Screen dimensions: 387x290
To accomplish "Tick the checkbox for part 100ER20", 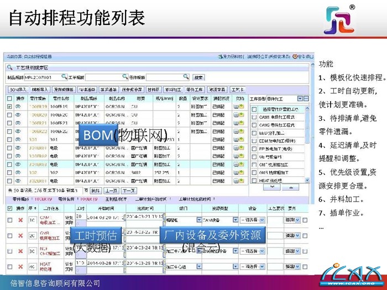I will click(9, 115).
